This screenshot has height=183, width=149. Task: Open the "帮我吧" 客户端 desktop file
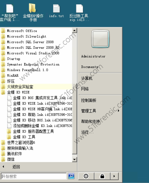click(9, 13)
